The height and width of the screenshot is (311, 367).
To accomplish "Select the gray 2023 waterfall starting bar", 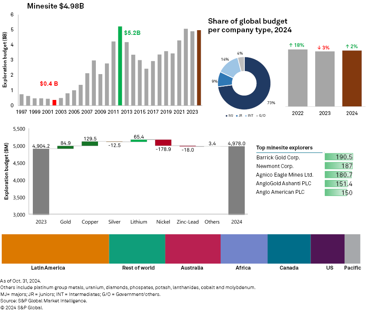I will (41, 181).
